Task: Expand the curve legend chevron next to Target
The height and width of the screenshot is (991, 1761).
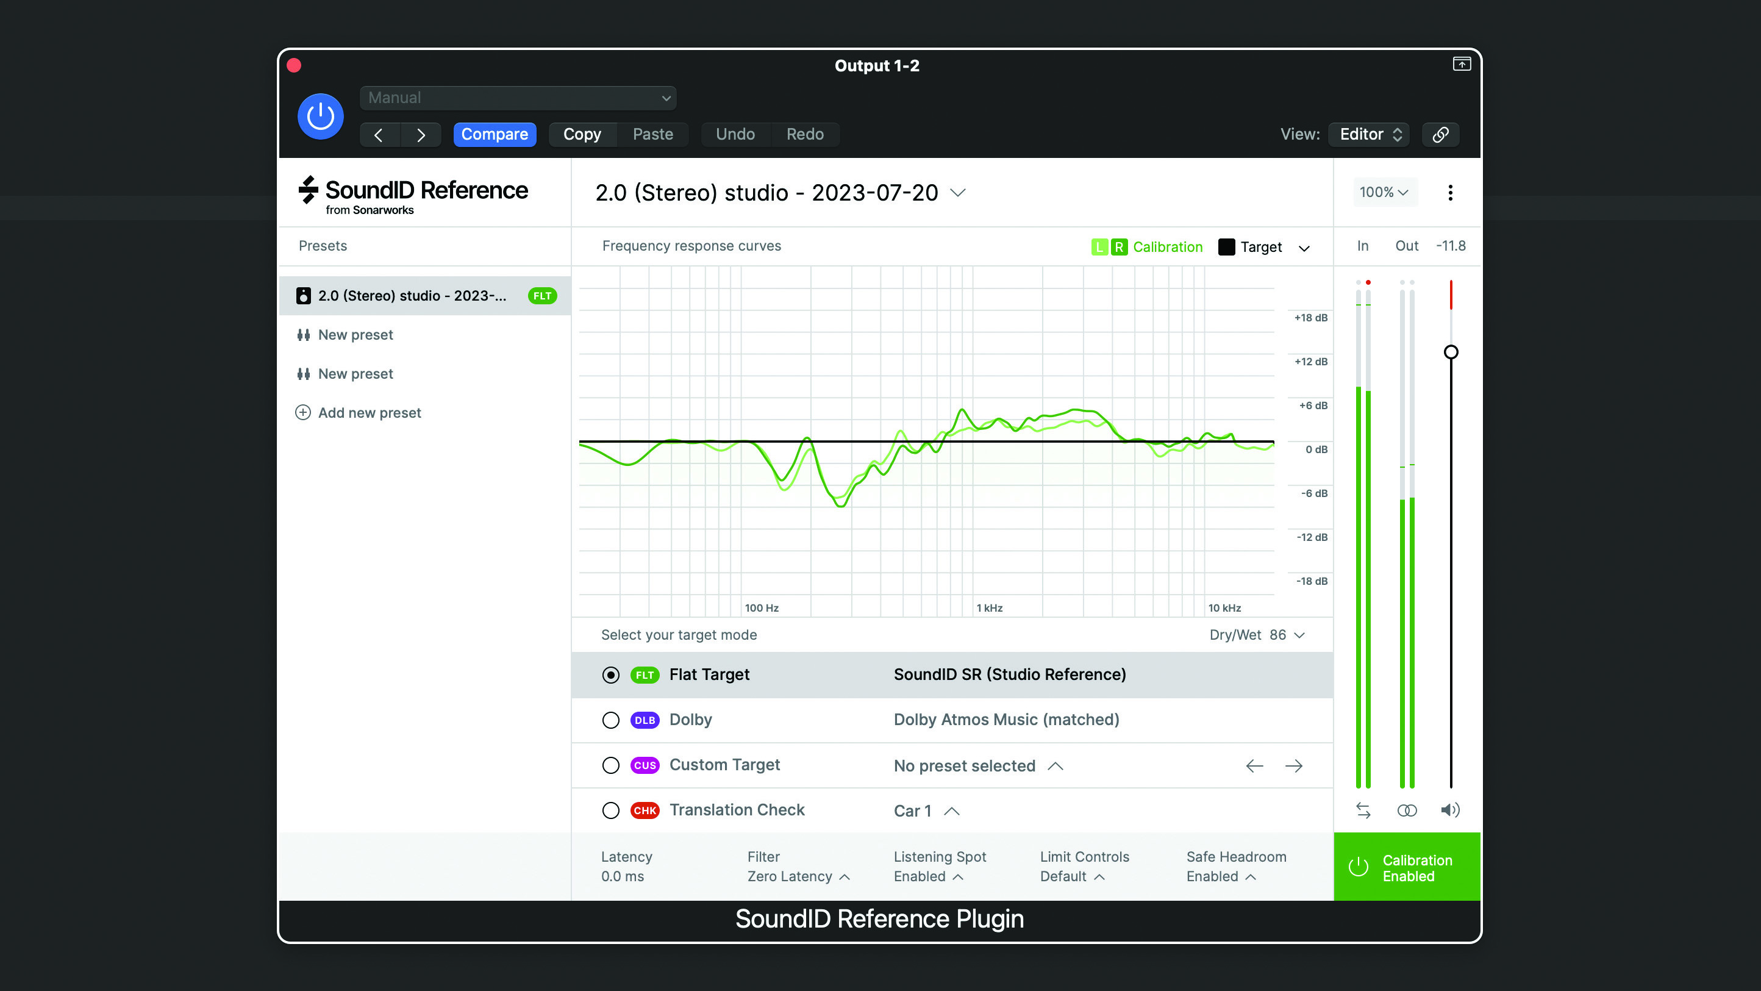Action: [1304, 248]
